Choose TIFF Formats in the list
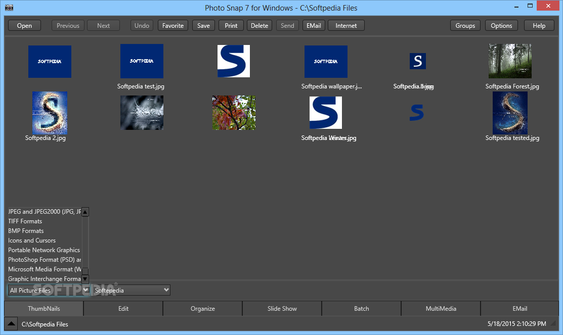The height and width of the screenshot is (335, 563). point(45,221)
